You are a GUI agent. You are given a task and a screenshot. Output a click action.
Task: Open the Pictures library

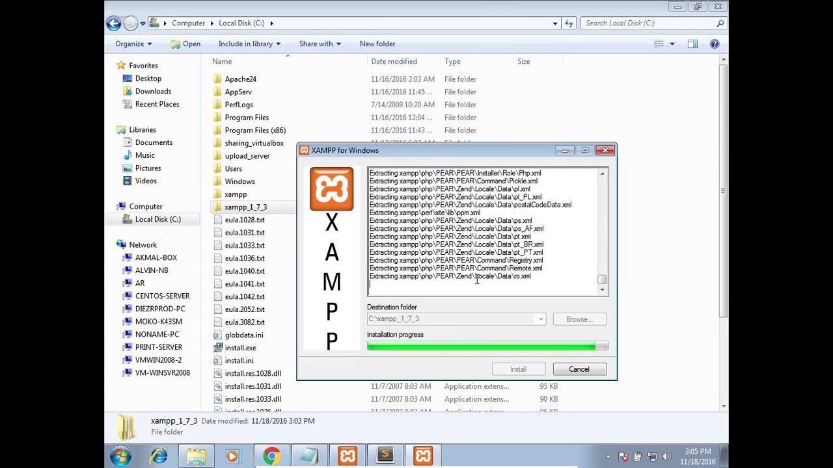click(x=148, y=168)
